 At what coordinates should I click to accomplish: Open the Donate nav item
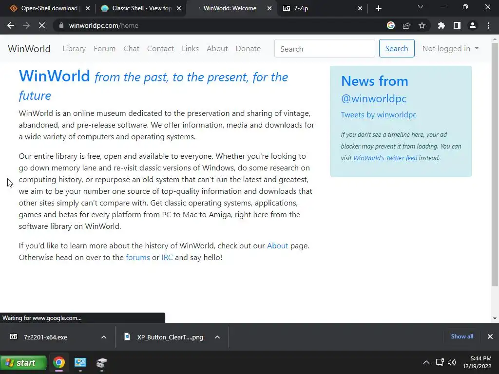(x=248, y=48)
